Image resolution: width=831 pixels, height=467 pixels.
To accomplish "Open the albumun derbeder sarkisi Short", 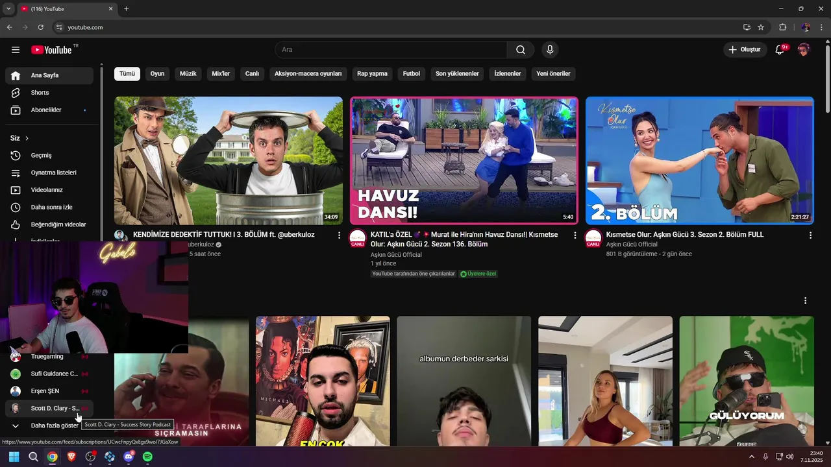I will point(464,381).
